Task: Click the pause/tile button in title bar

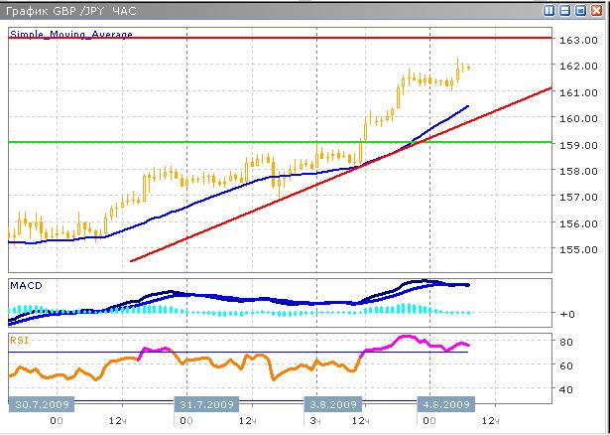Action: click(549, 12)
